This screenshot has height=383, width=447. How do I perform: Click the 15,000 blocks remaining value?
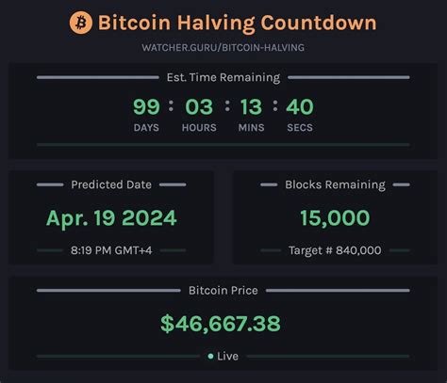pyautogui.click(x=335, y=218)
